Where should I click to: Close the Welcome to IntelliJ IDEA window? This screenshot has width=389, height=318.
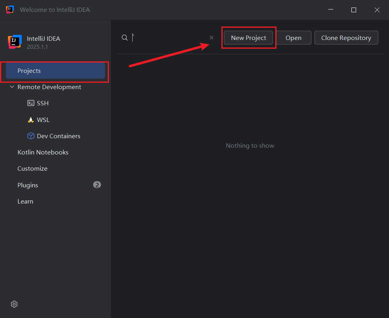coord(377,10)
